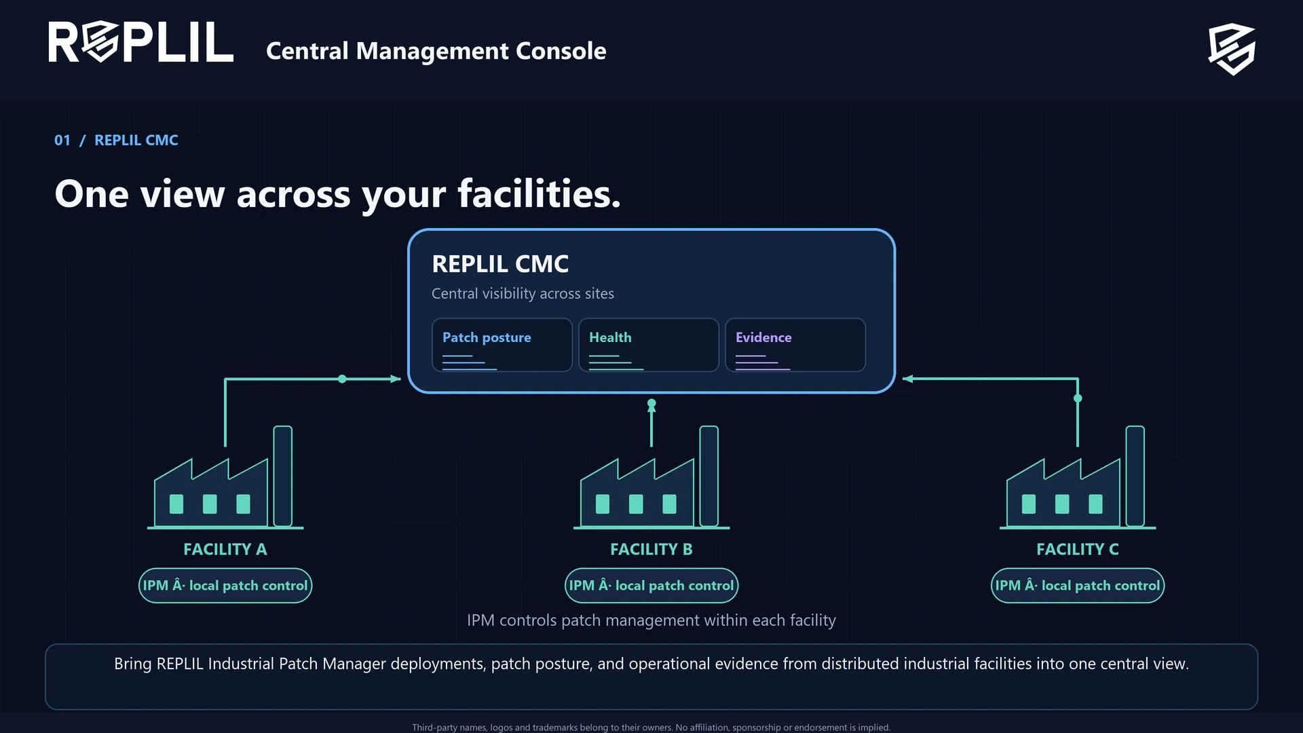The image size is (1303, 733).
Task: Click the 'FACILITY B' label
Action: 651,549
